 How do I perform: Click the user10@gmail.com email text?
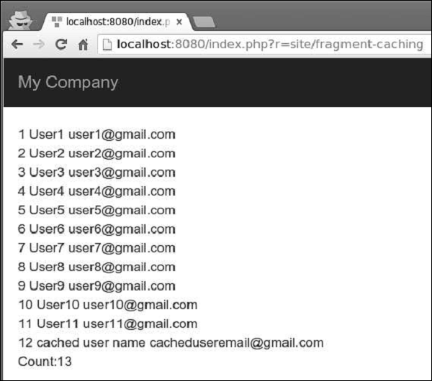pyautogui.click(x=140, y=305)
